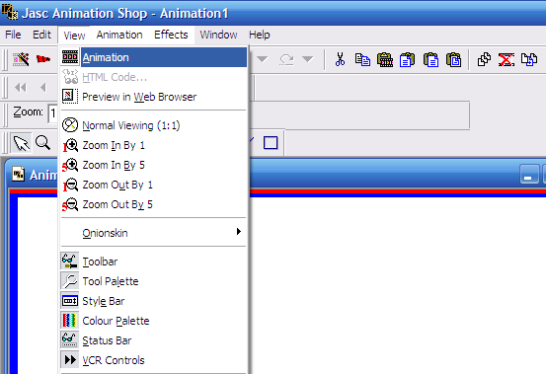Viewport: 546px width, 374px height.
Task: Toggle the Style Bar visibility
Action: coord(154,301)
